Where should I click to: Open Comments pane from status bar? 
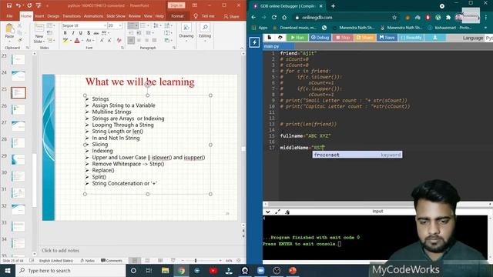click(112, 260)
